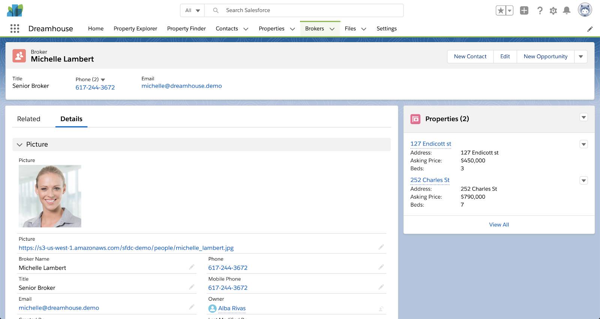Open the 127 Endicott st property link
Viewport: 600px width, 319px height.
431,144
